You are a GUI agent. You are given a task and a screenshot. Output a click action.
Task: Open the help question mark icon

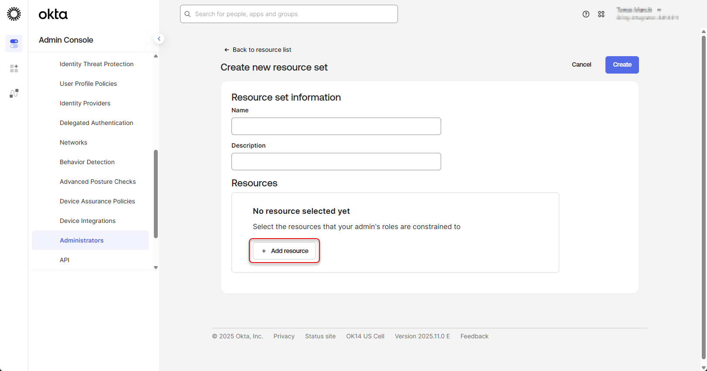pos(586,14)
